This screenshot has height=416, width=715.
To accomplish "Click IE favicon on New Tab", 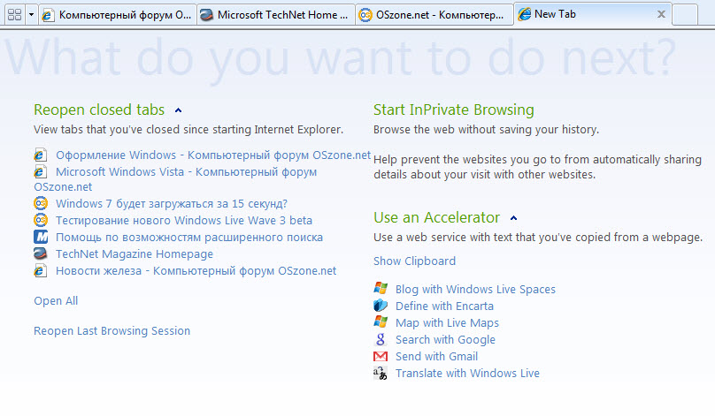I will coord(525,14).
